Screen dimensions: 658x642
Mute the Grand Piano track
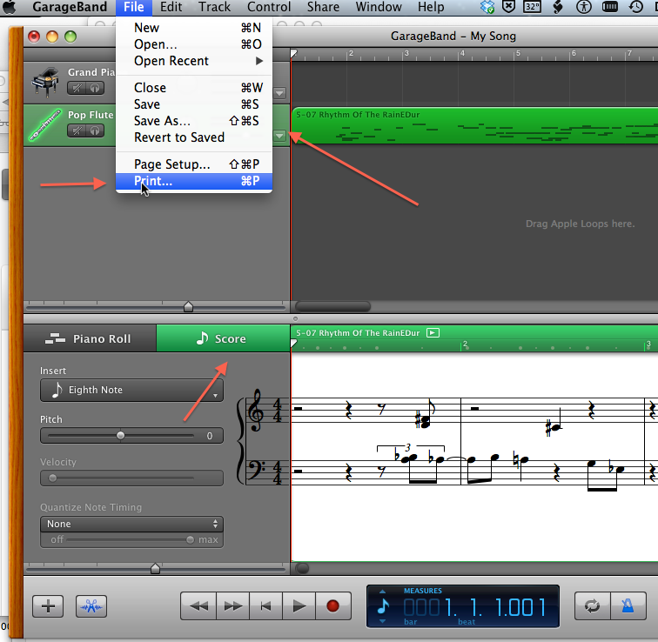77,88
